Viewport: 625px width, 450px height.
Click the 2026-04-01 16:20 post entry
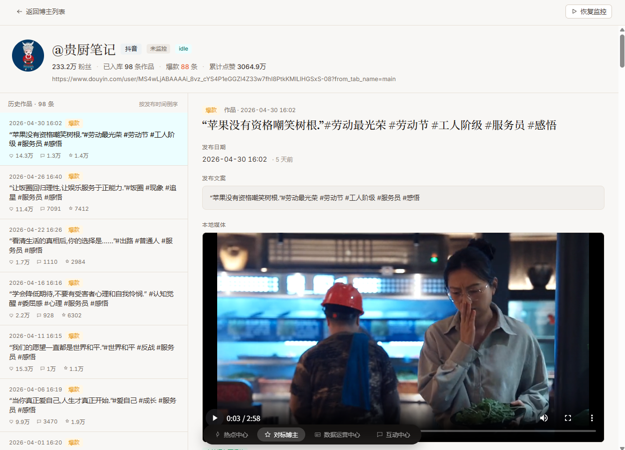94,441
